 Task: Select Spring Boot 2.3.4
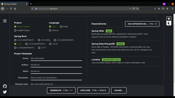click(18, 44)
